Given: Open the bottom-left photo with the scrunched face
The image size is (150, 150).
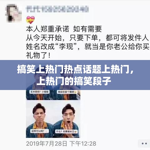Looking at the screenshot, I should point(39,119).
